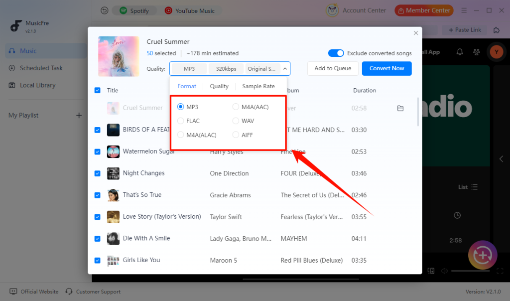510x301 pixels.
Task: Click the clock icon in Spotify panel
Action: (x=457, y=215)
